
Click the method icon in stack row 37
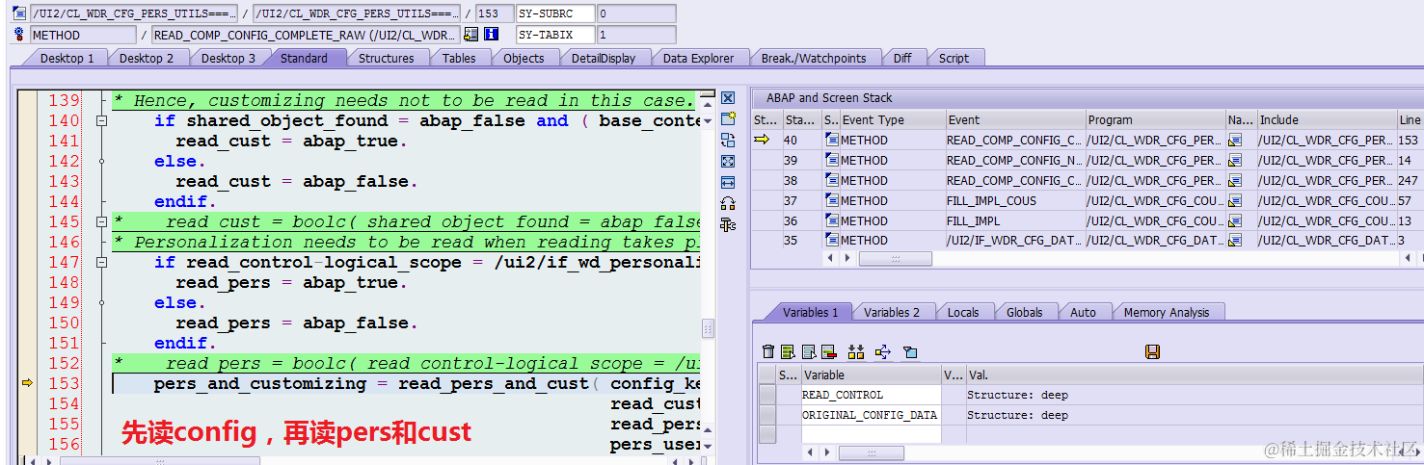coord(832,200)
